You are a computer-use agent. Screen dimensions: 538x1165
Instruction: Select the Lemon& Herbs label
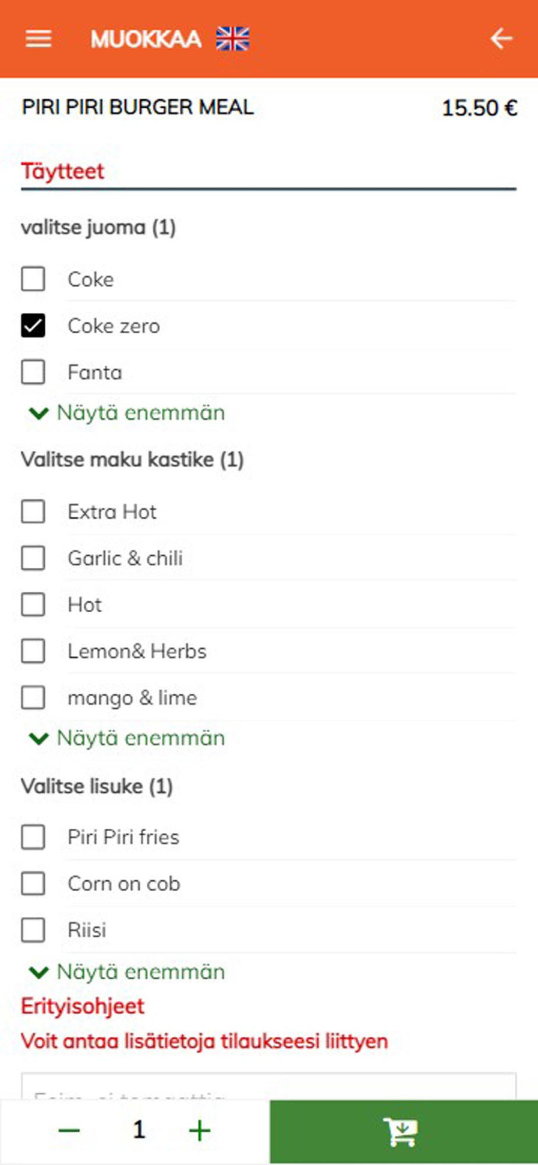pos(137,651)
